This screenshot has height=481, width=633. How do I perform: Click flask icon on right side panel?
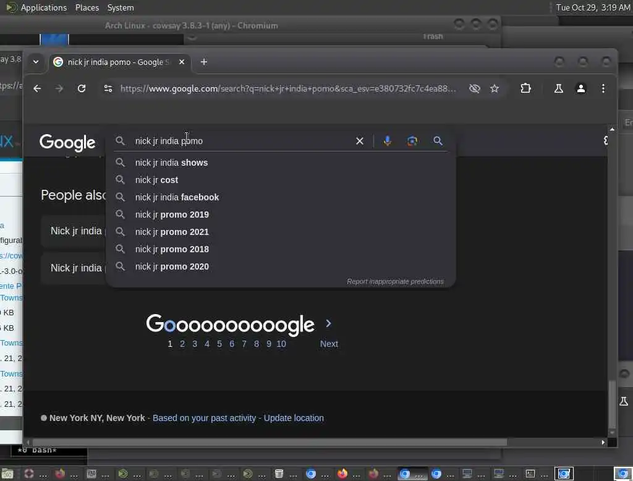(x=624, y=401)
